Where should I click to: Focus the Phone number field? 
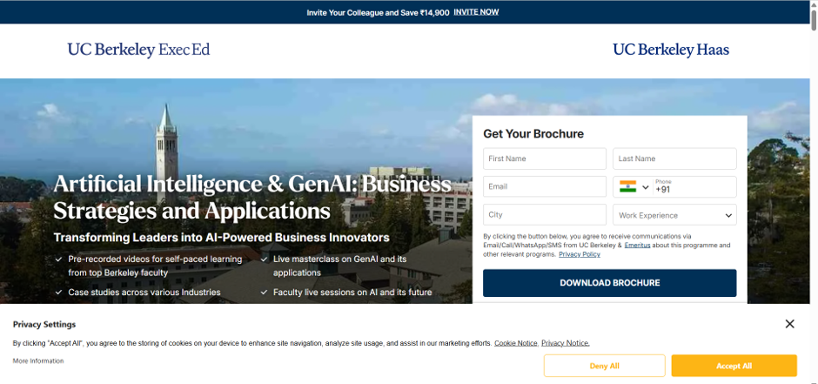(x=694, y=187)
